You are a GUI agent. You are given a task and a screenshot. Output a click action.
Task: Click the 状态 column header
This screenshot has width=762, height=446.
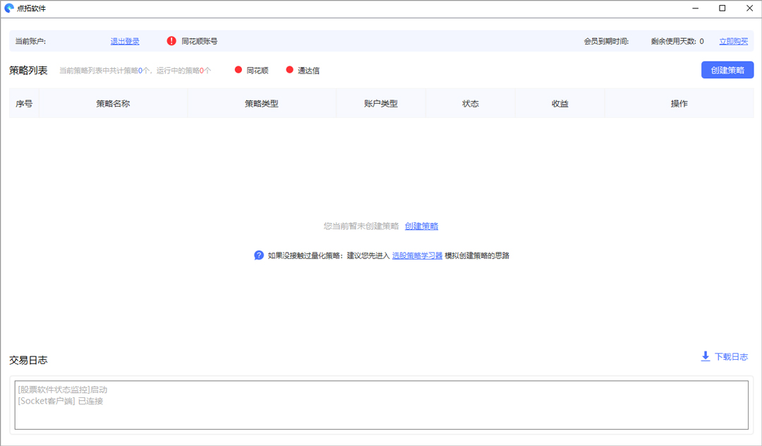coord(471,104)
